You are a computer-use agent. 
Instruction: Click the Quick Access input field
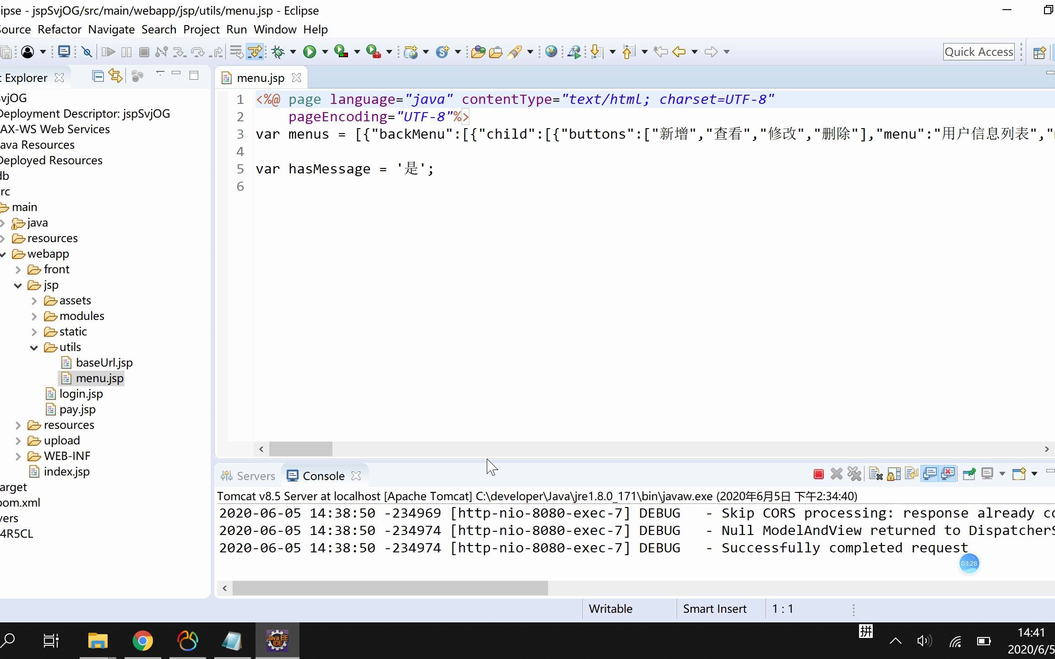tap(979, 52)
